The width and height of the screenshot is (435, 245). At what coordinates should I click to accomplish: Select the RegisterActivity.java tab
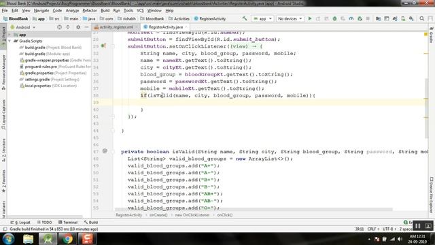(165, 27)
